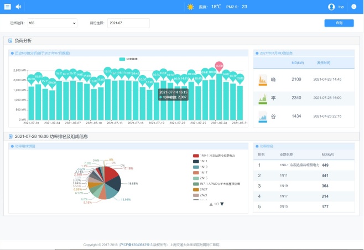The image size is (364, 250).
Task: Click the peak (峰) chart icon
Action: (x=263, y=79)
